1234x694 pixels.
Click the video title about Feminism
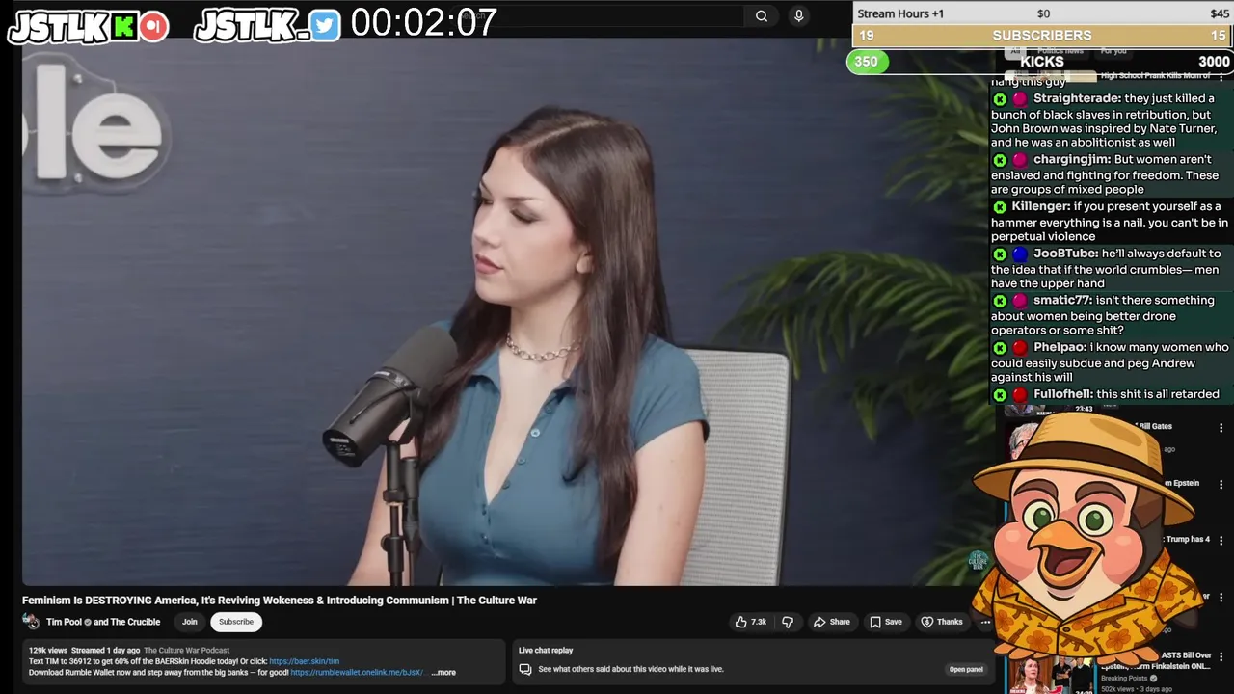coord(280,600)
